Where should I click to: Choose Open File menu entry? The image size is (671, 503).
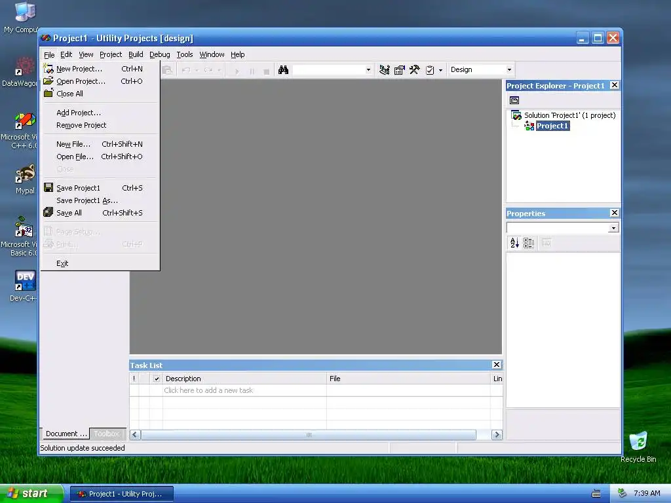pos(100,157)
